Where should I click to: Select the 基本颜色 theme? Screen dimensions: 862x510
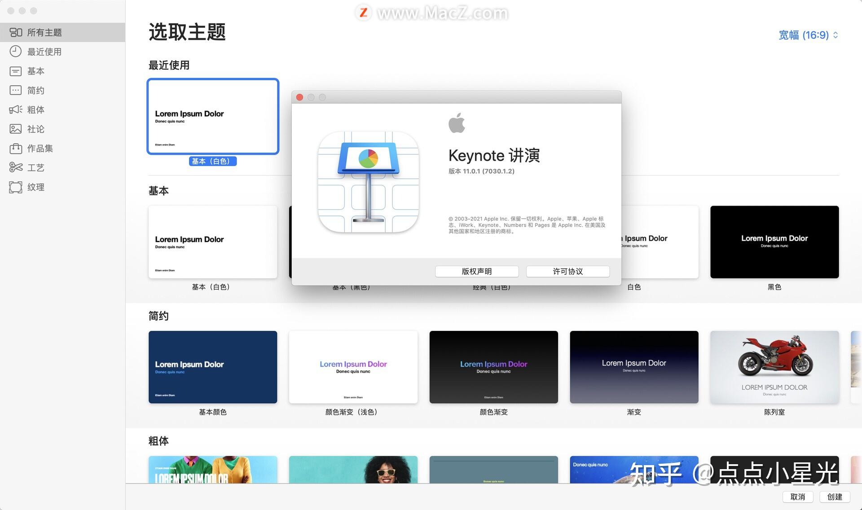[213, 367]
